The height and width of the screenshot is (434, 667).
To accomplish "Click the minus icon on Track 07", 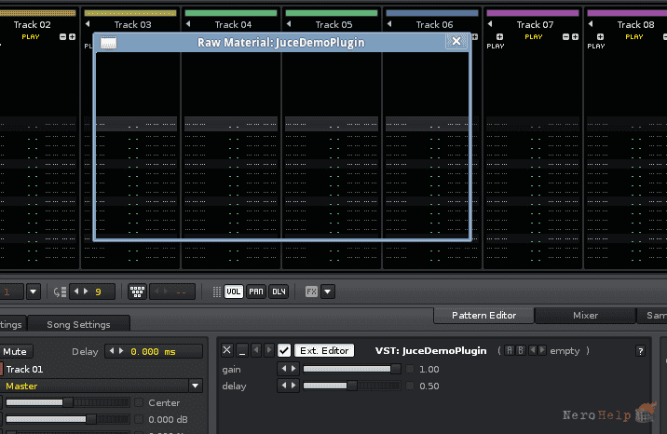I will [x=565, y=37].
